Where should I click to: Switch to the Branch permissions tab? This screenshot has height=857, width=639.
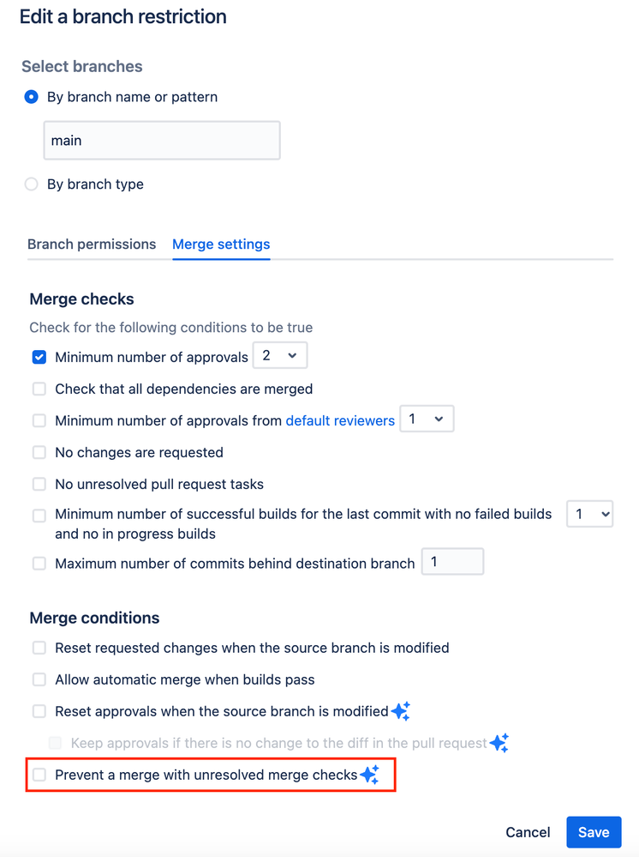92,244
